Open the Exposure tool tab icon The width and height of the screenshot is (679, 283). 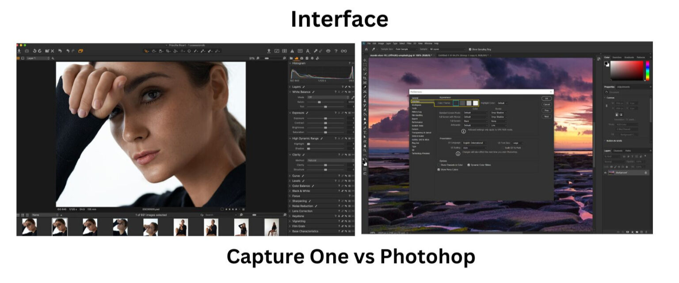(x=296, y=58)
